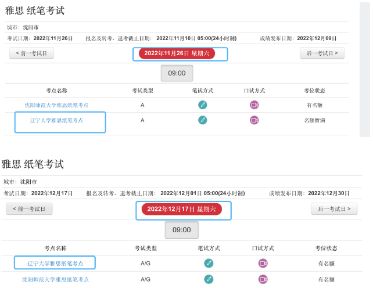The width and height of the screenshot is (373, 288).
Task: Click deadline text 2022年12月01日 05:00(24小时制)
Action: 203,193
